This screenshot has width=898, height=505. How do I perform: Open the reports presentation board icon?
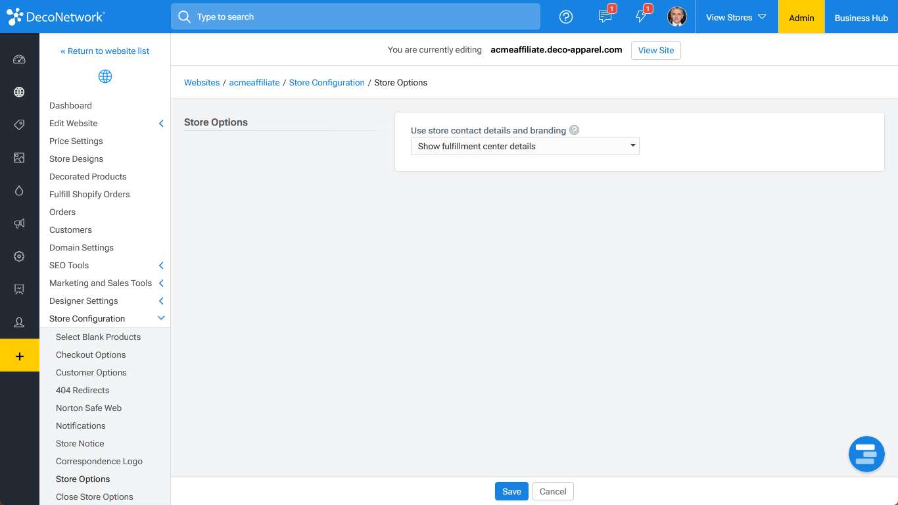pos(19,289)
